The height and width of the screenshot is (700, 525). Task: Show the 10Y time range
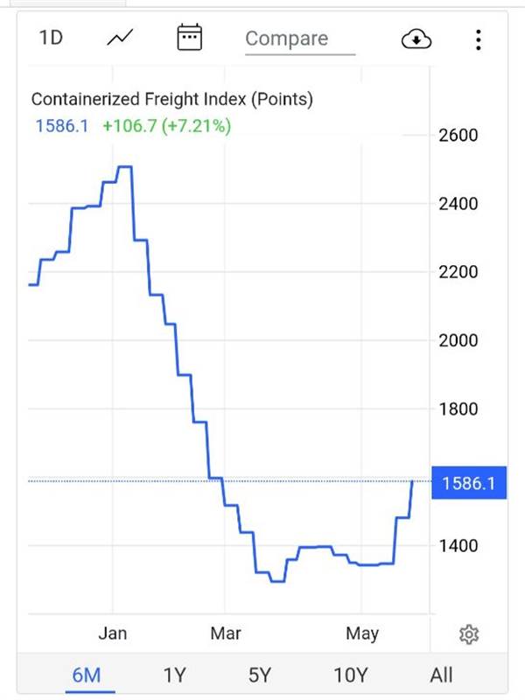(x=351, y=675)
